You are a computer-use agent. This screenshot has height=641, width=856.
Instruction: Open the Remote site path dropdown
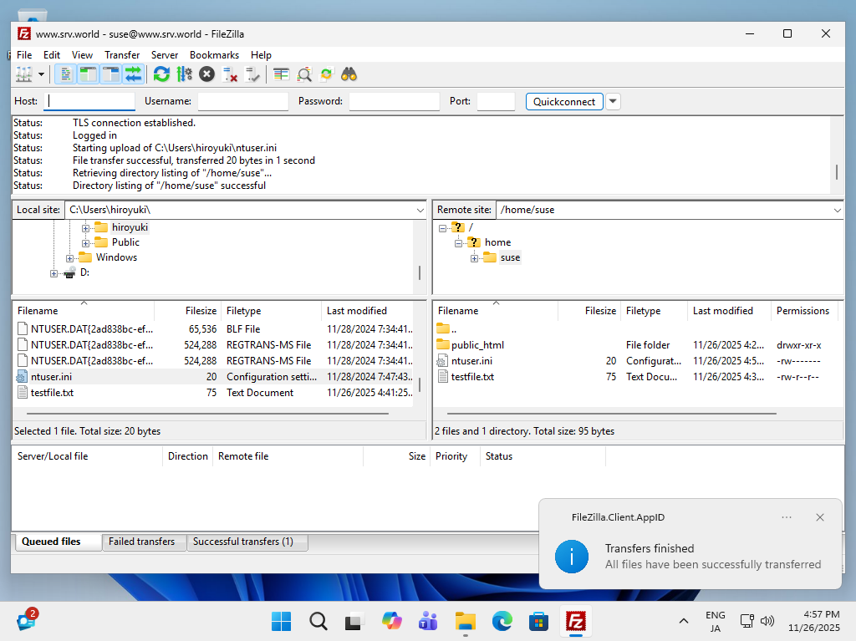[x=837, y=210]
